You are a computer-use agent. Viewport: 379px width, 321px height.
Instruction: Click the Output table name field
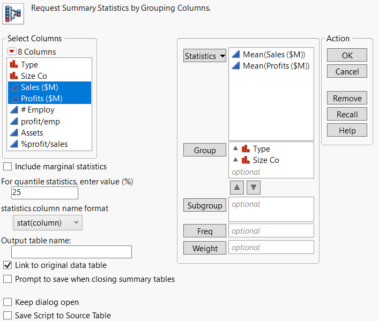pyautogui.click(x=71, y=252)
